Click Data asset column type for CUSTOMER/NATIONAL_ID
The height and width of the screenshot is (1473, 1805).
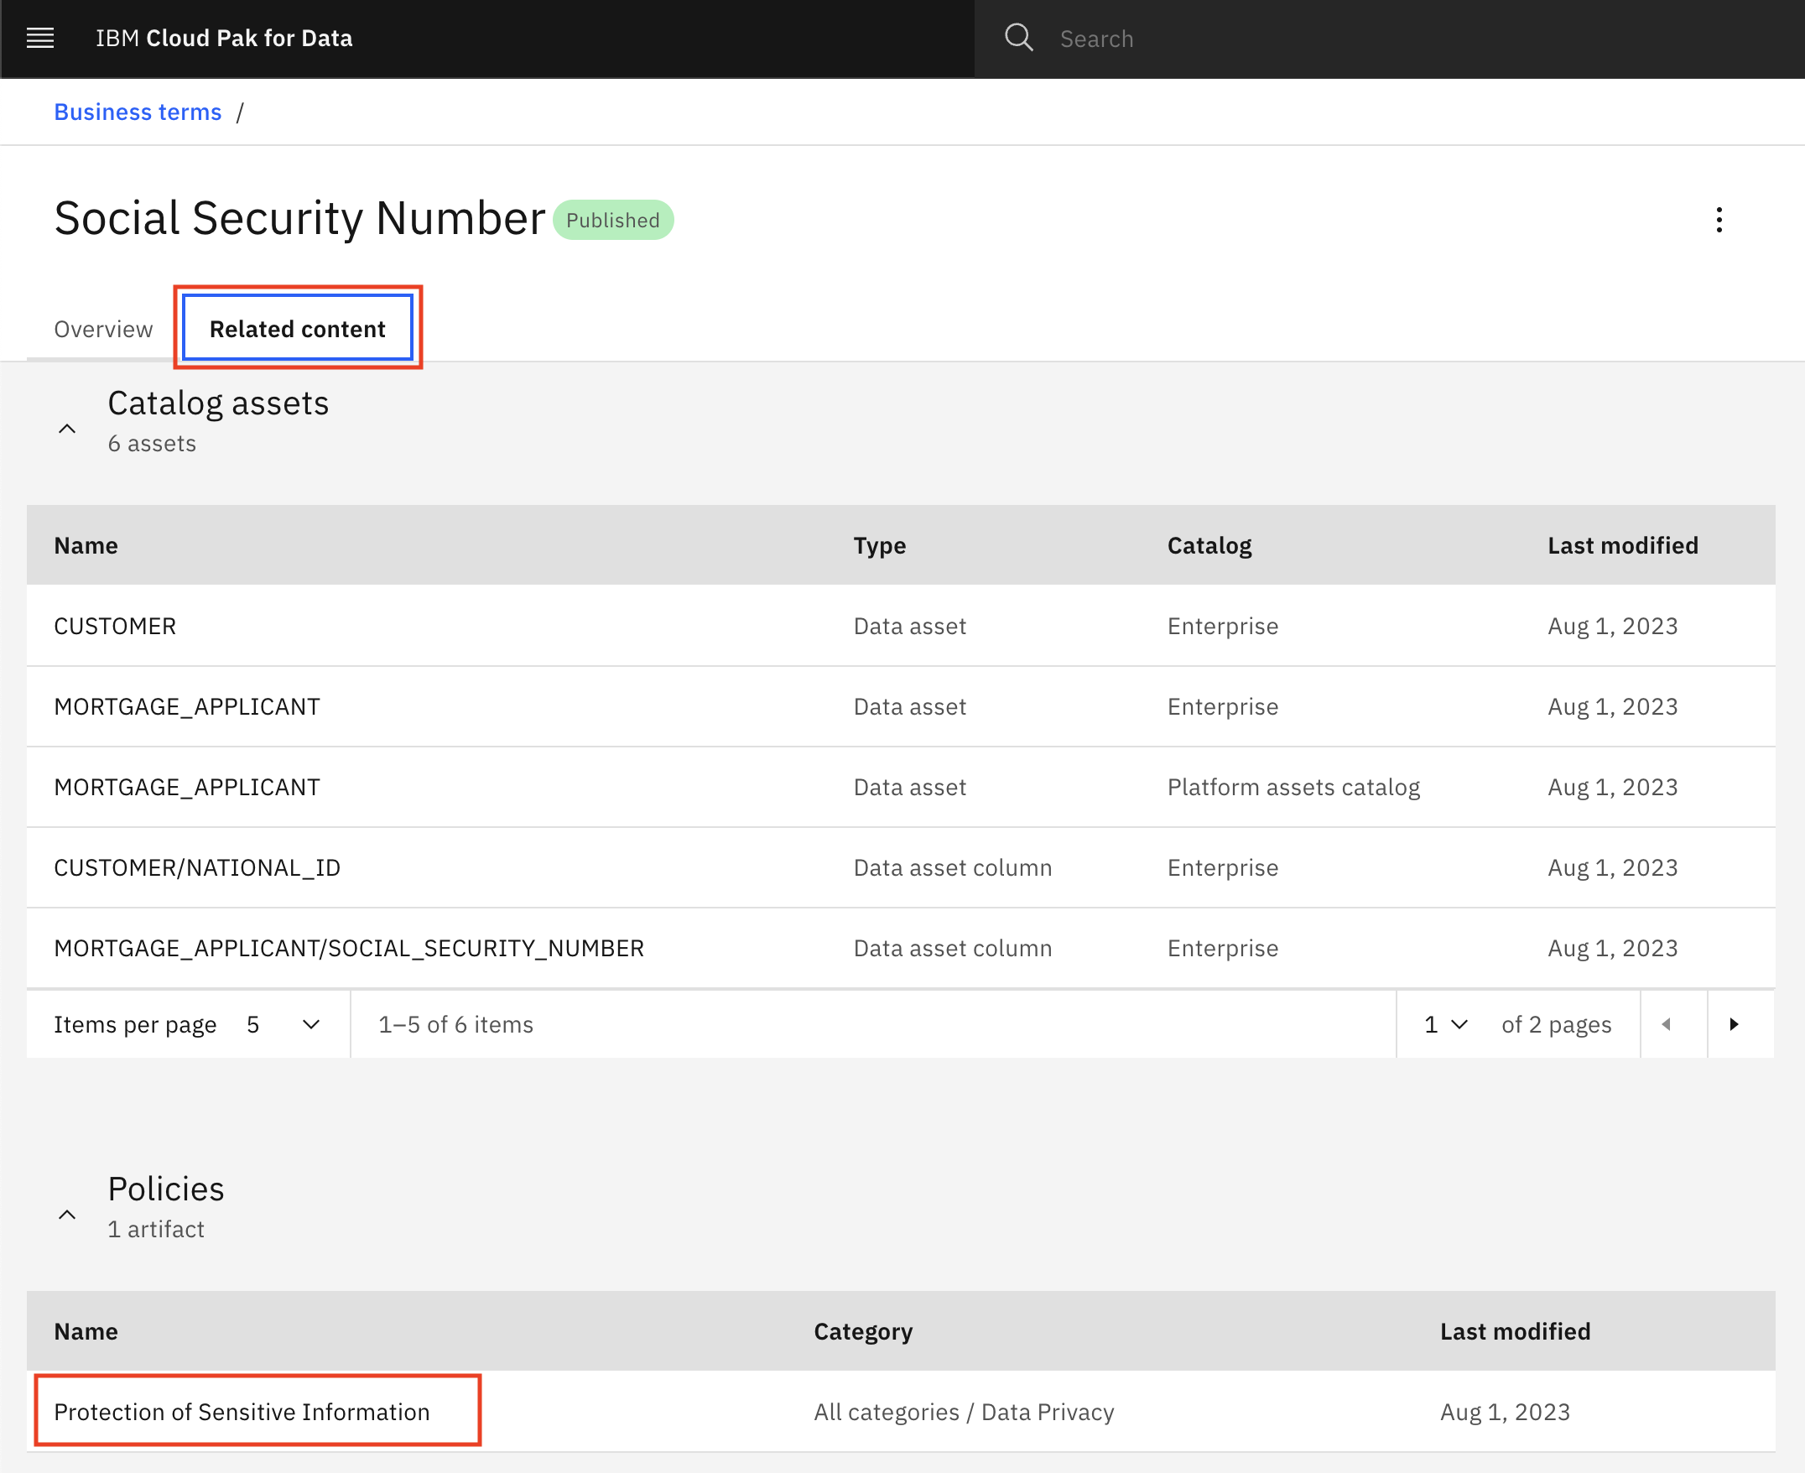(953, 867)
